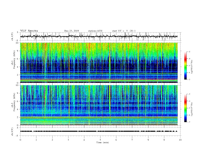Click the ch.1 colorbar "log(PSD)(V²/Hz)" label
203x157 pixels.
click(x=192, y=67)
